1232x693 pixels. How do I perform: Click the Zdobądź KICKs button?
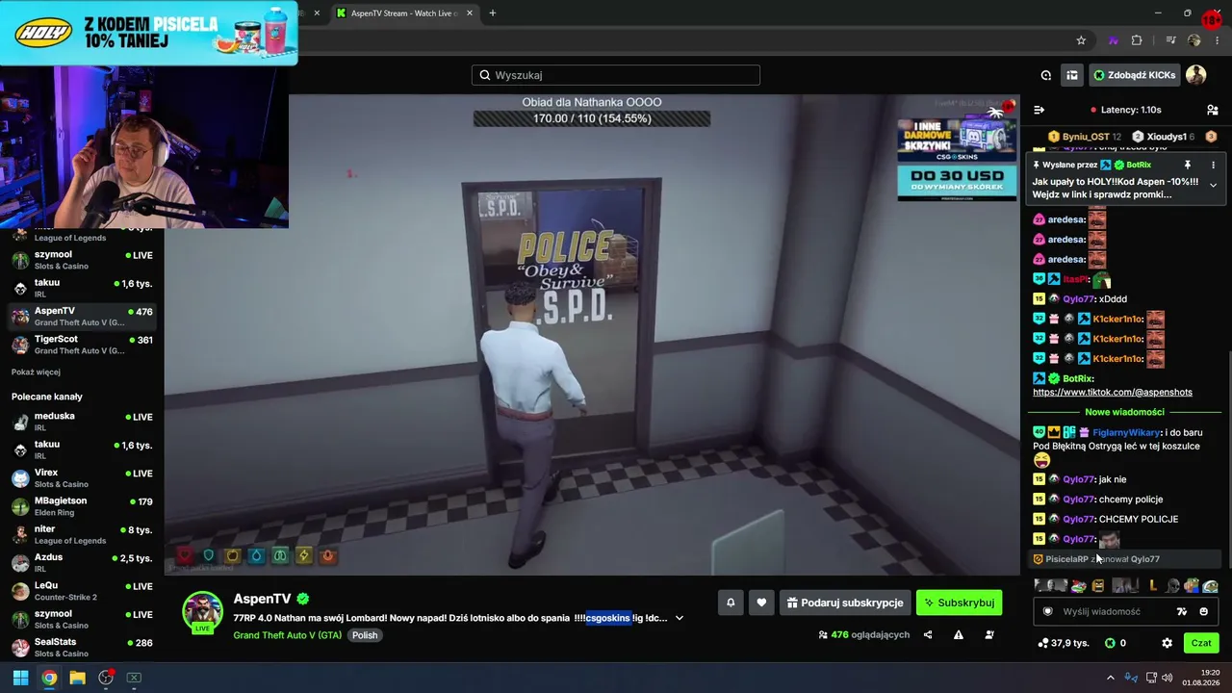point(1133,75)
